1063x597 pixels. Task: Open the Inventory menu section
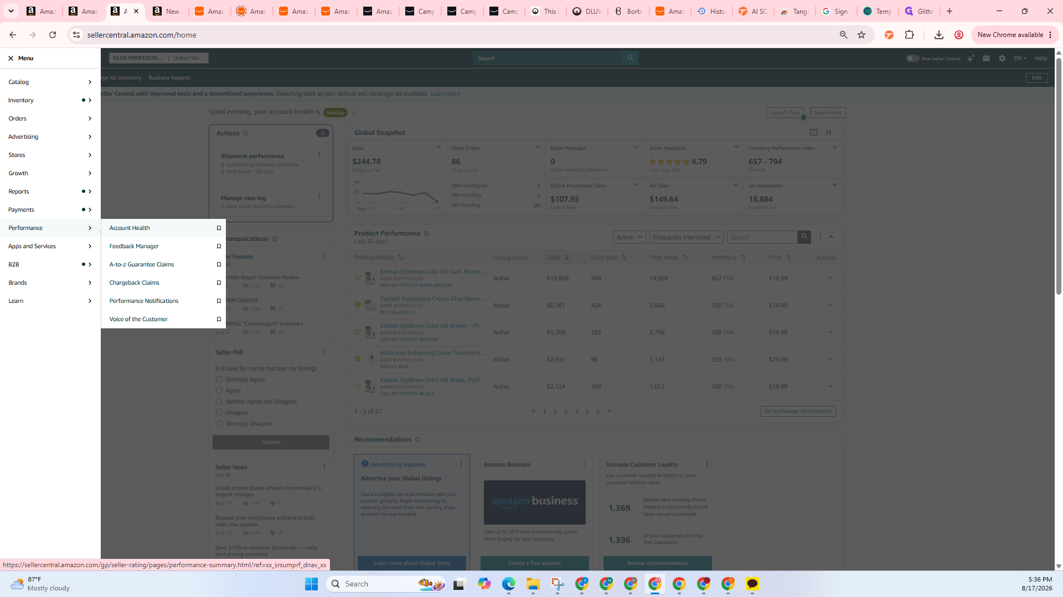[50, 100]
